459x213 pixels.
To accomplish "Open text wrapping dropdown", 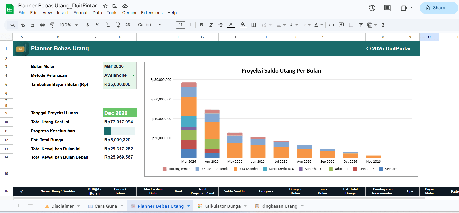I will 306,25.
